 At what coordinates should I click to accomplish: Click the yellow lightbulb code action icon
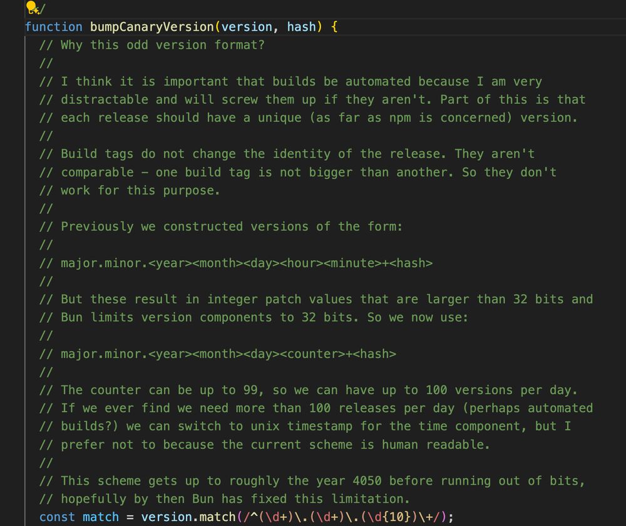tap(31, 7)
